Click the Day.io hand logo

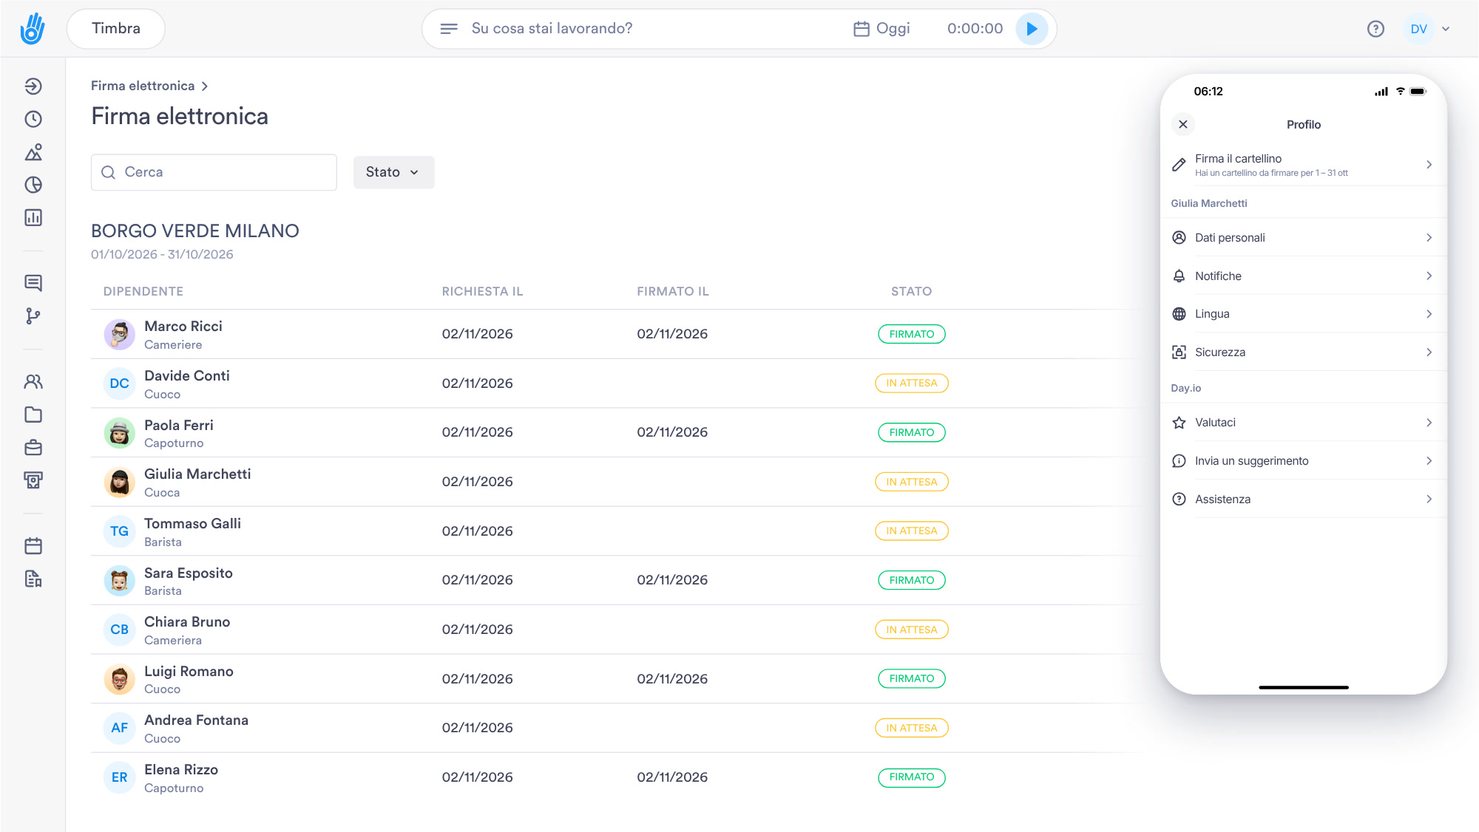[33, 29]
